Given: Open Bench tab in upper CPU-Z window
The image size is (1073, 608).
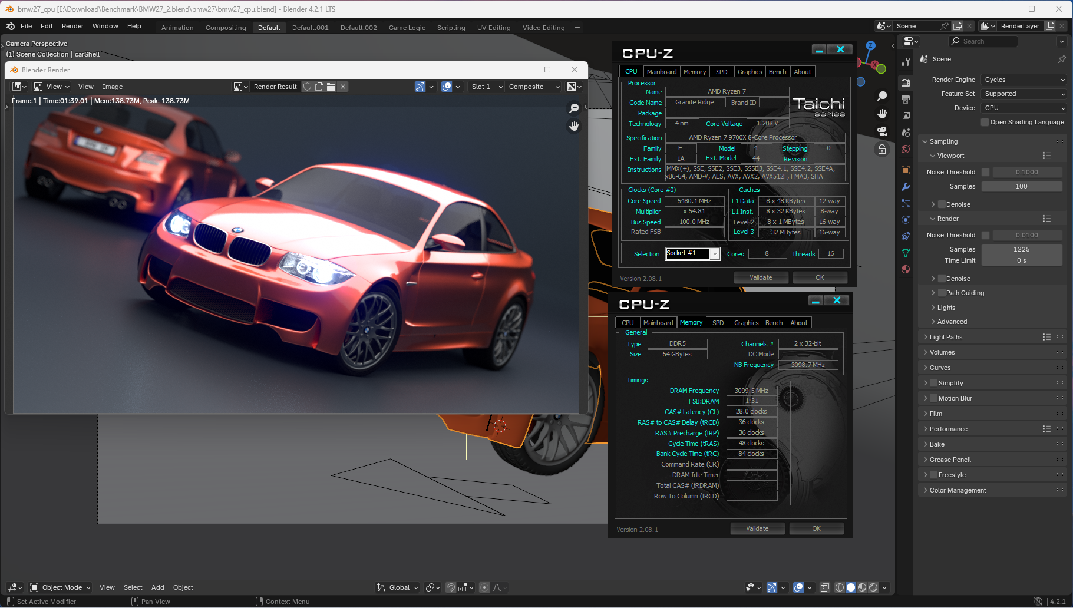Looking at the screenshot, I should [778, 72].
